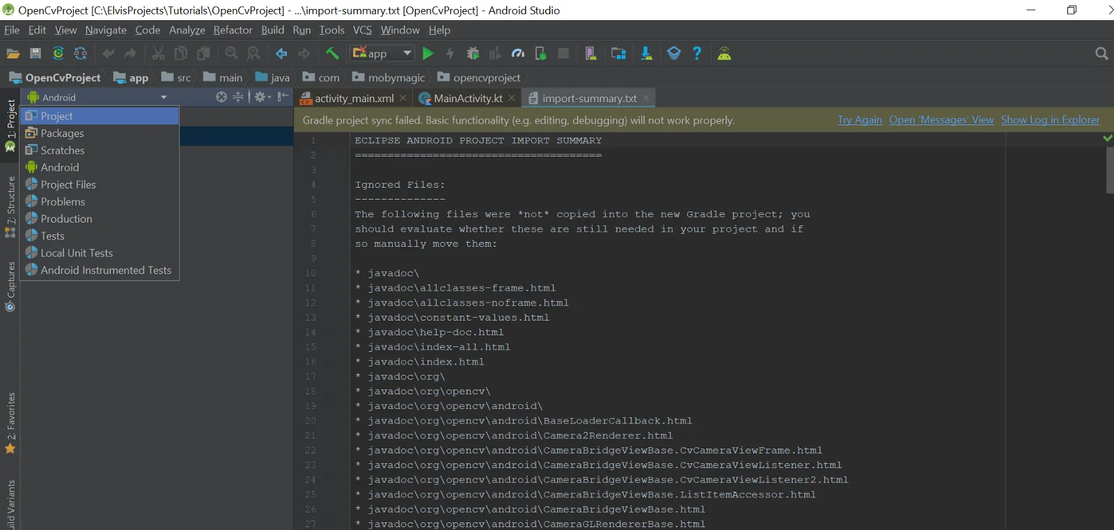Open the SDK Manager download icon
Image resolution: width=1114 pixels, height=530 pixels.
tap(646, 54)
